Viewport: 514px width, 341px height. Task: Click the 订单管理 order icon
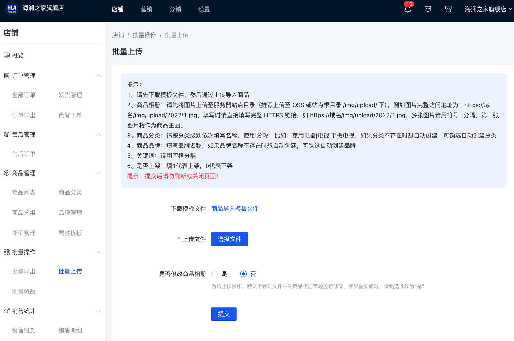[x=7, y=76]
